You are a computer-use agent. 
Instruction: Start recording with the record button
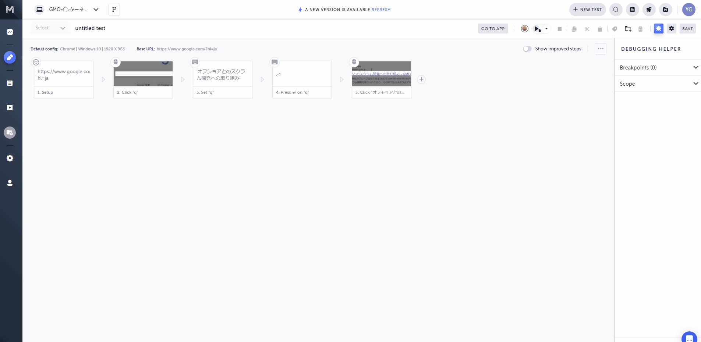525,29
